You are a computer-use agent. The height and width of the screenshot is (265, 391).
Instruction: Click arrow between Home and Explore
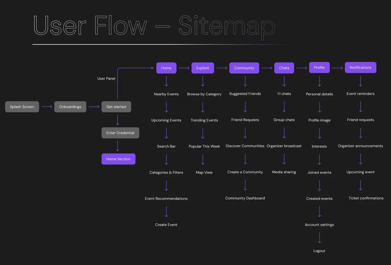(x=184, y=68)
